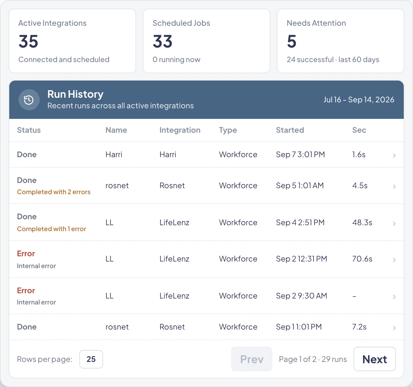Click the Run History title
Image resolution: width=413 pixels, height=387 pixels.
click(75, 94)
